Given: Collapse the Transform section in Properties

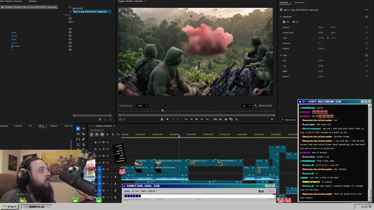Looking at the screenshot, I should tap(281, 17).
